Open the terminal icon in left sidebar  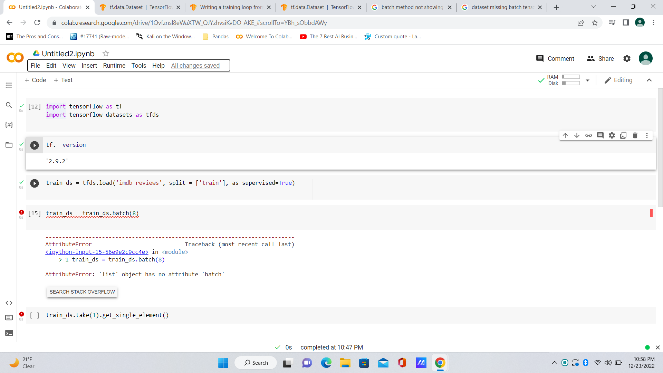click(x=9, y=333)
